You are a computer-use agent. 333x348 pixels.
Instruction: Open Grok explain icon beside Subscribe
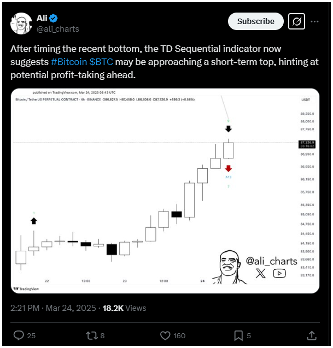click(x=296, y=21)
